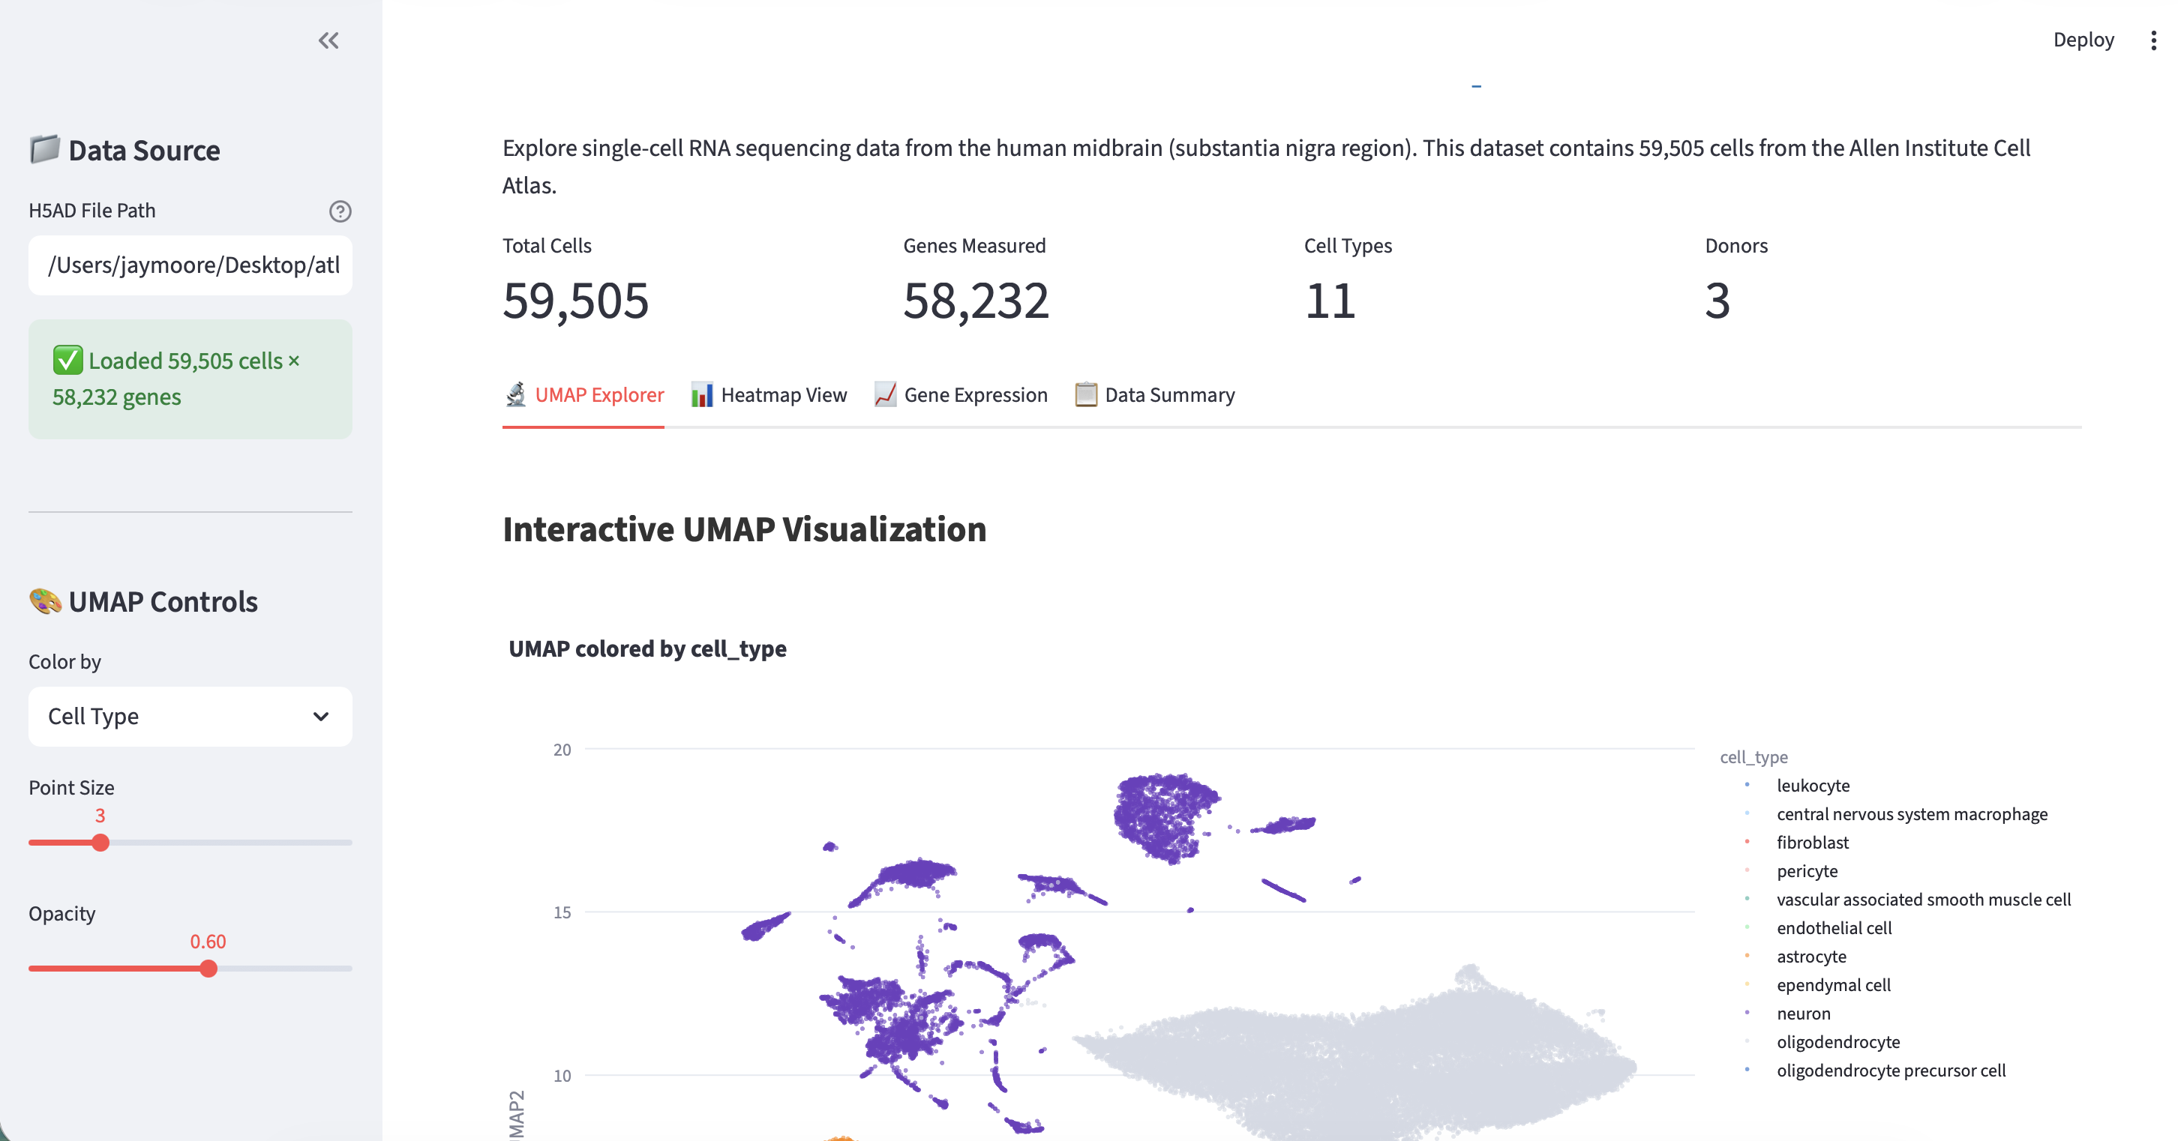Hide the oligodendrocyte legend entry
2178x1141 pixels.
pyautogui.click(x=1837, y=1042)
